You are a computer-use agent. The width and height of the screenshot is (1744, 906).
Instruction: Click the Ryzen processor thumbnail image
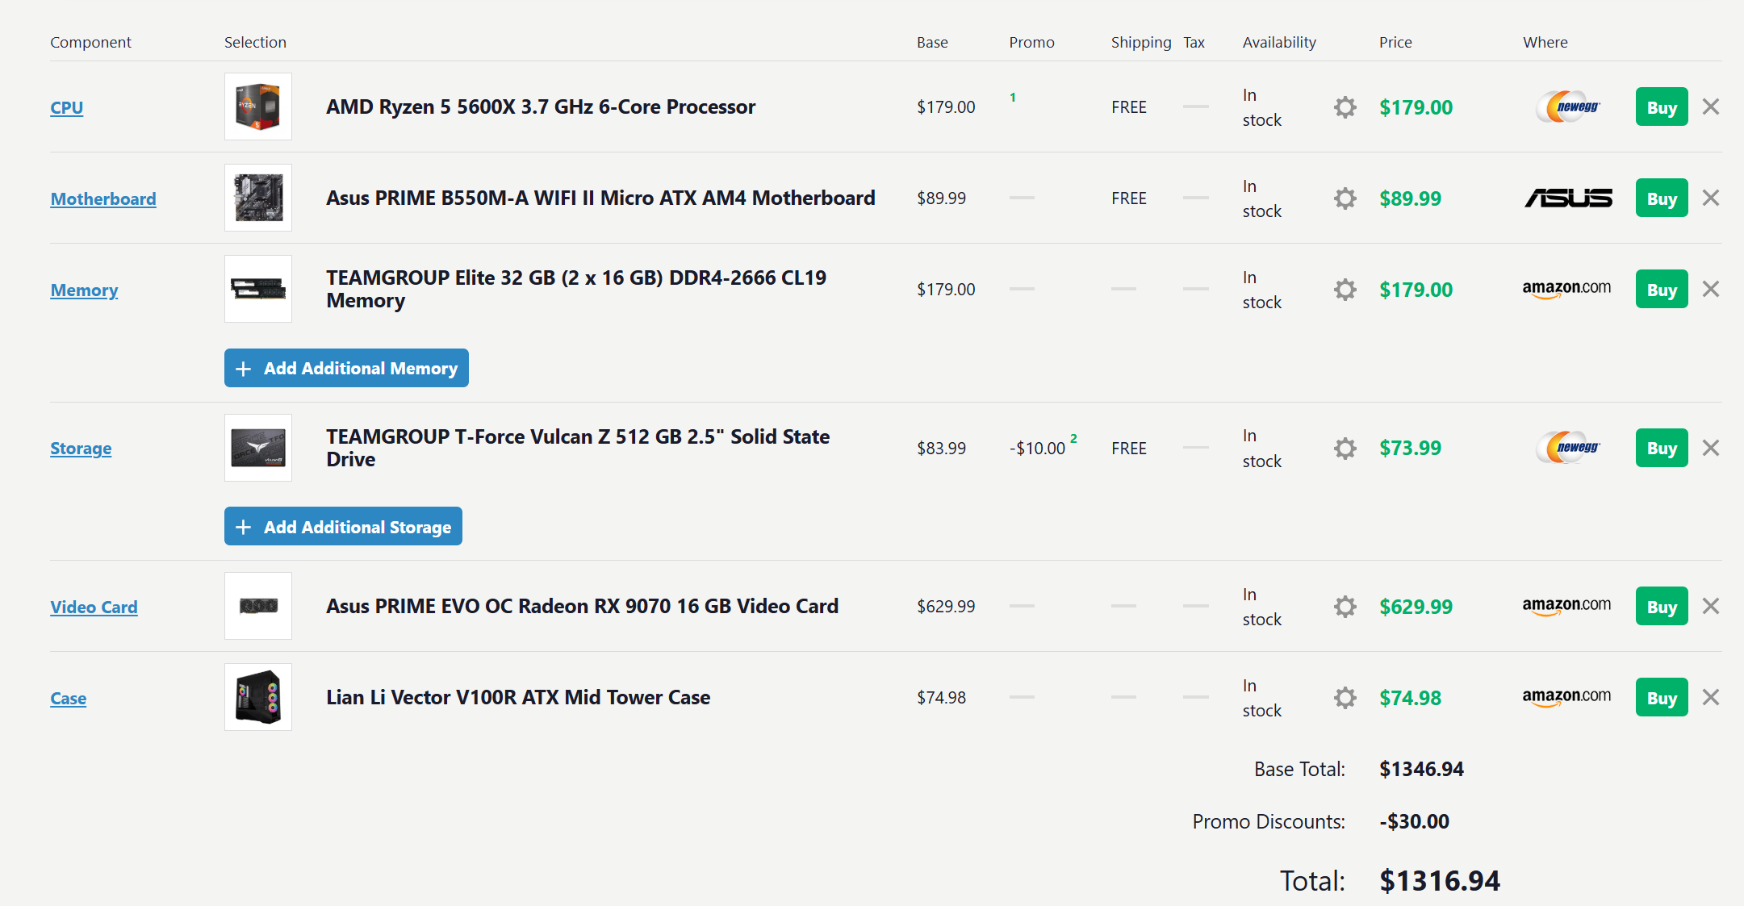[x=258, y=106]
